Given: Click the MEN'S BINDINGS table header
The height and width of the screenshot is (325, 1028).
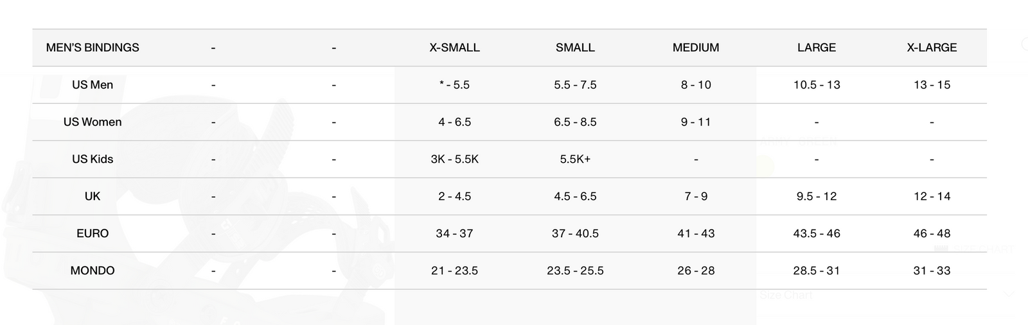Looking at the screenshot, I should [93, 47].
